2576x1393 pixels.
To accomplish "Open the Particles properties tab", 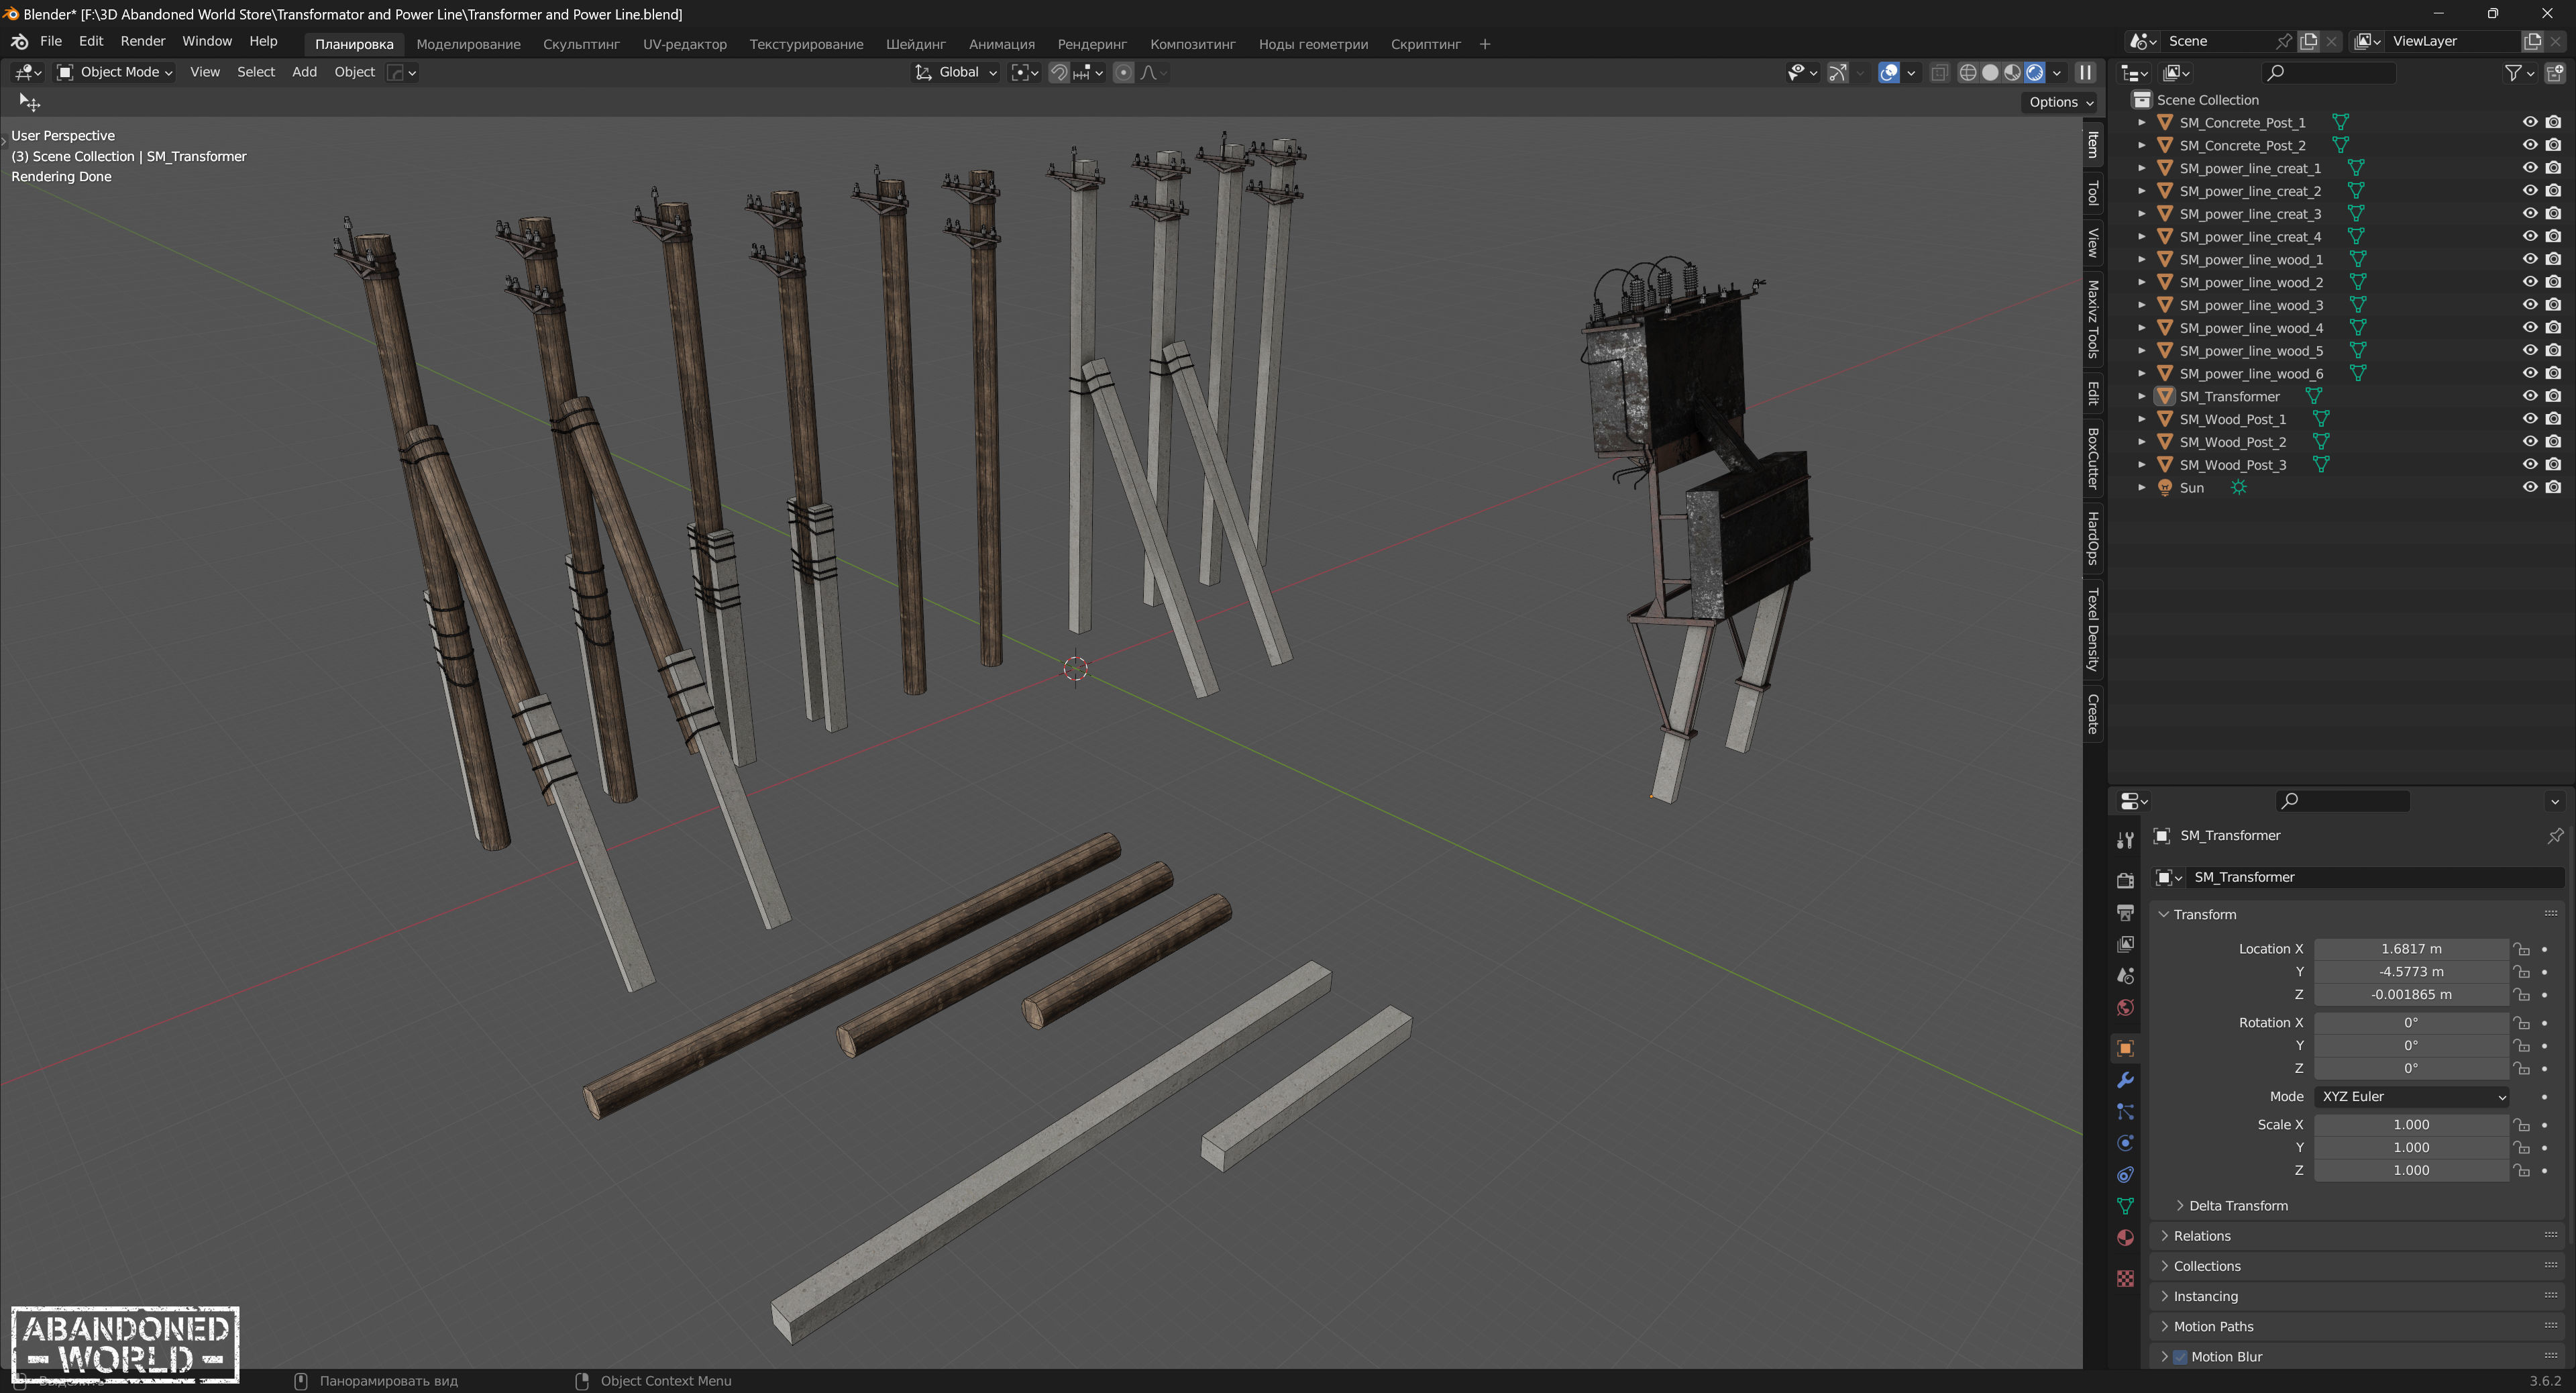I will [x=2125, y=1112].
